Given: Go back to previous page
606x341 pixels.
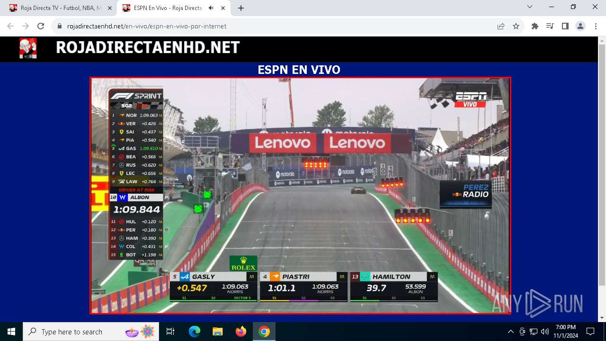Looking at the screenshot, I should coord(10,26).
